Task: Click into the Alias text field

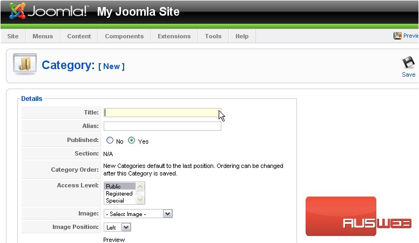Action: [162, 126]
